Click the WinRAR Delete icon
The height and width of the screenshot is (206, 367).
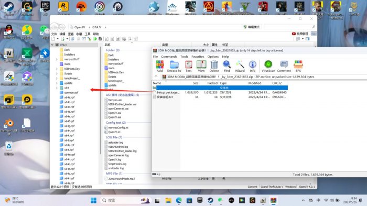click(214, 66)
